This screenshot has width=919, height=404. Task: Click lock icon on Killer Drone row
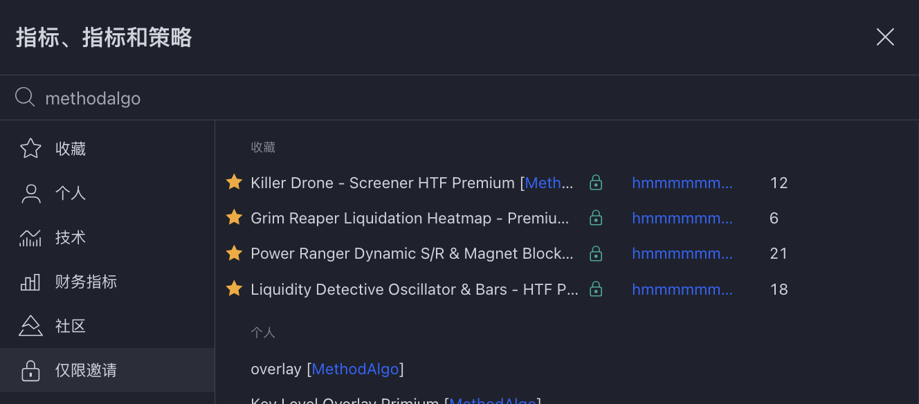coord(596,183)
